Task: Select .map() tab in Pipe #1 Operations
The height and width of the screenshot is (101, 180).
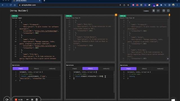Action: [x=21, y=68]
